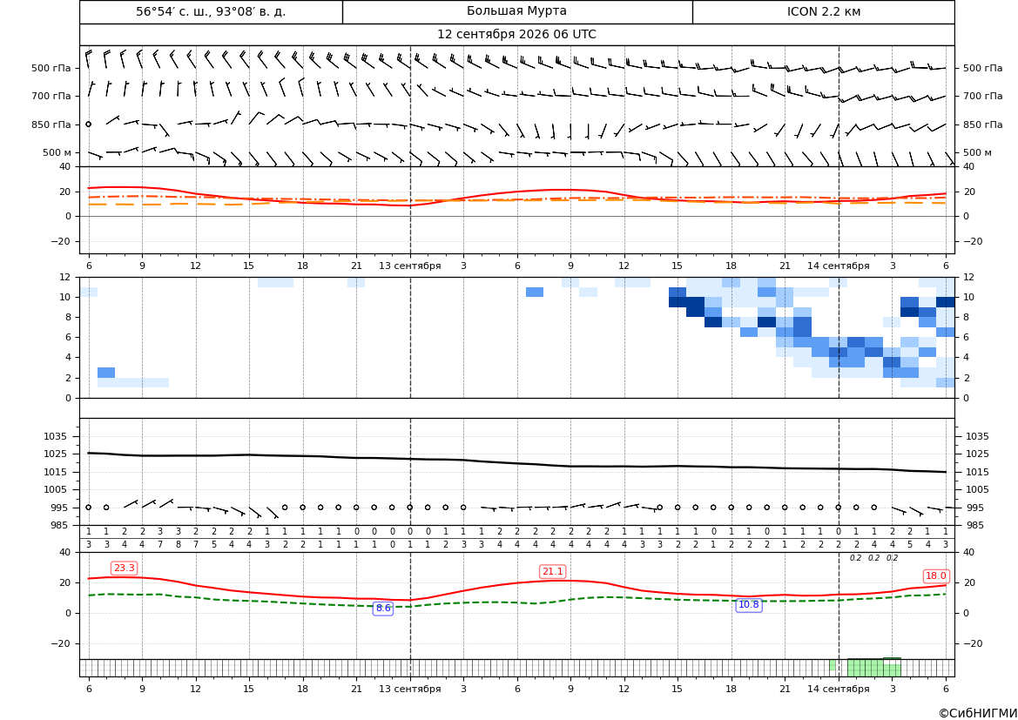This screenshot has height=720, width=1018.
Task: Click the calm wind circle at 850 гПа
Action: (88, 124)
